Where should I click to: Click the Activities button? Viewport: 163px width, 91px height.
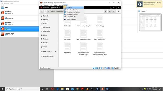(45, 8)
